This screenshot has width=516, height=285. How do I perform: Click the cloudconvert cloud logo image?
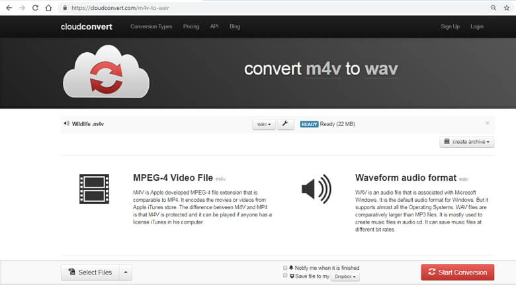[x=106, y=72]
